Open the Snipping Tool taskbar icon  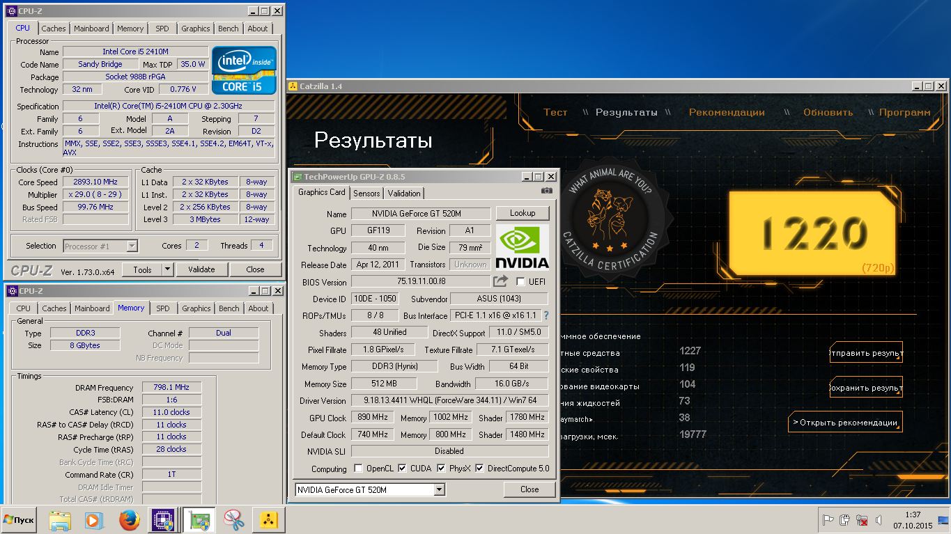coord(233,519)
